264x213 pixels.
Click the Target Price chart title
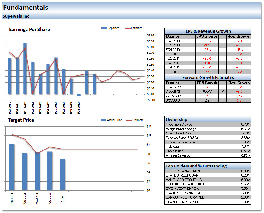point(21,120)
